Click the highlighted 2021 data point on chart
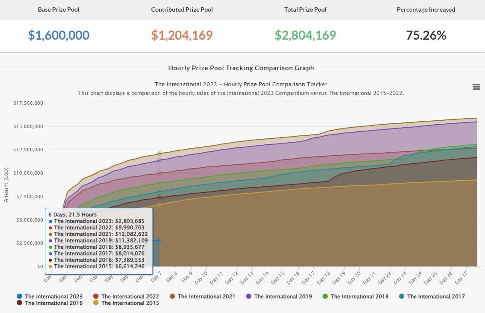This screenshot has height=313, width=485. [159, 154]
